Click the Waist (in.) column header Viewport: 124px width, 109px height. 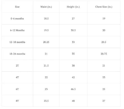pyautogui.click(x=46, y=7)
